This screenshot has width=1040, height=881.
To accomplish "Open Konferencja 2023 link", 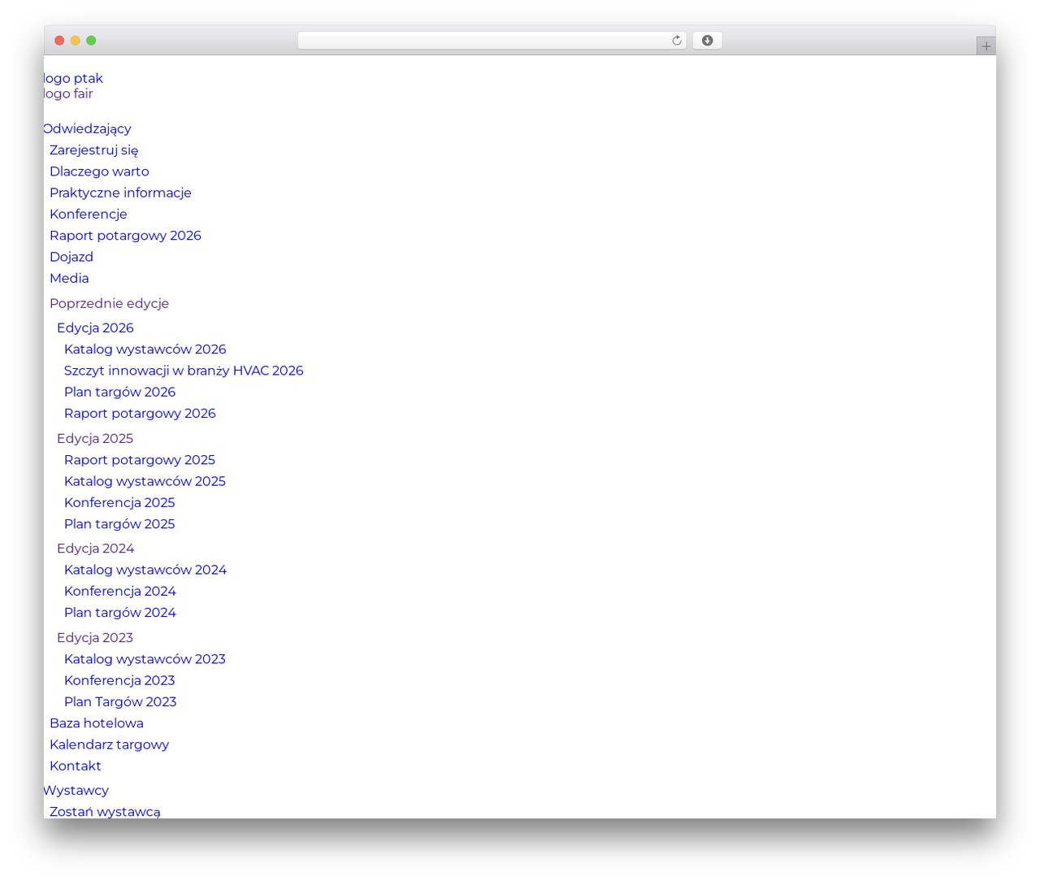I will pos(119,680).
